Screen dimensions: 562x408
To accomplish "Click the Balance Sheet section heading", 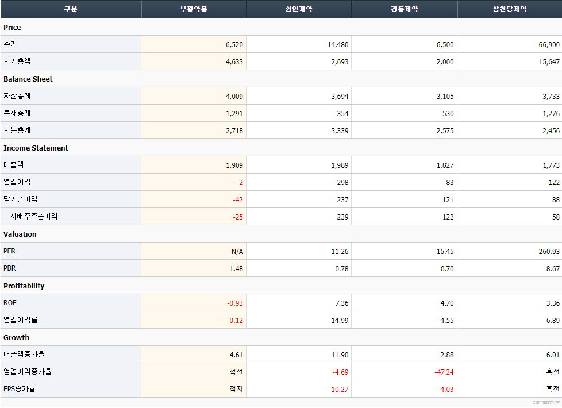I will click(x=28, y=79).
